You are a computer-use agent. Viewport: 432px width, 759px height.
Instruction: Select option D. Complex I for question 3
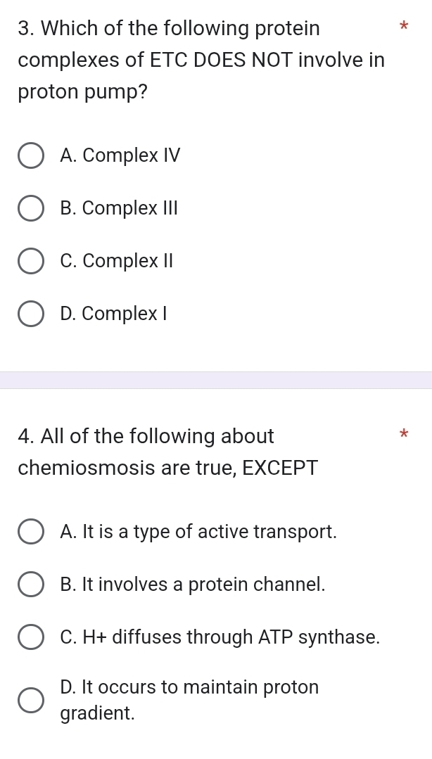point(31,314)
